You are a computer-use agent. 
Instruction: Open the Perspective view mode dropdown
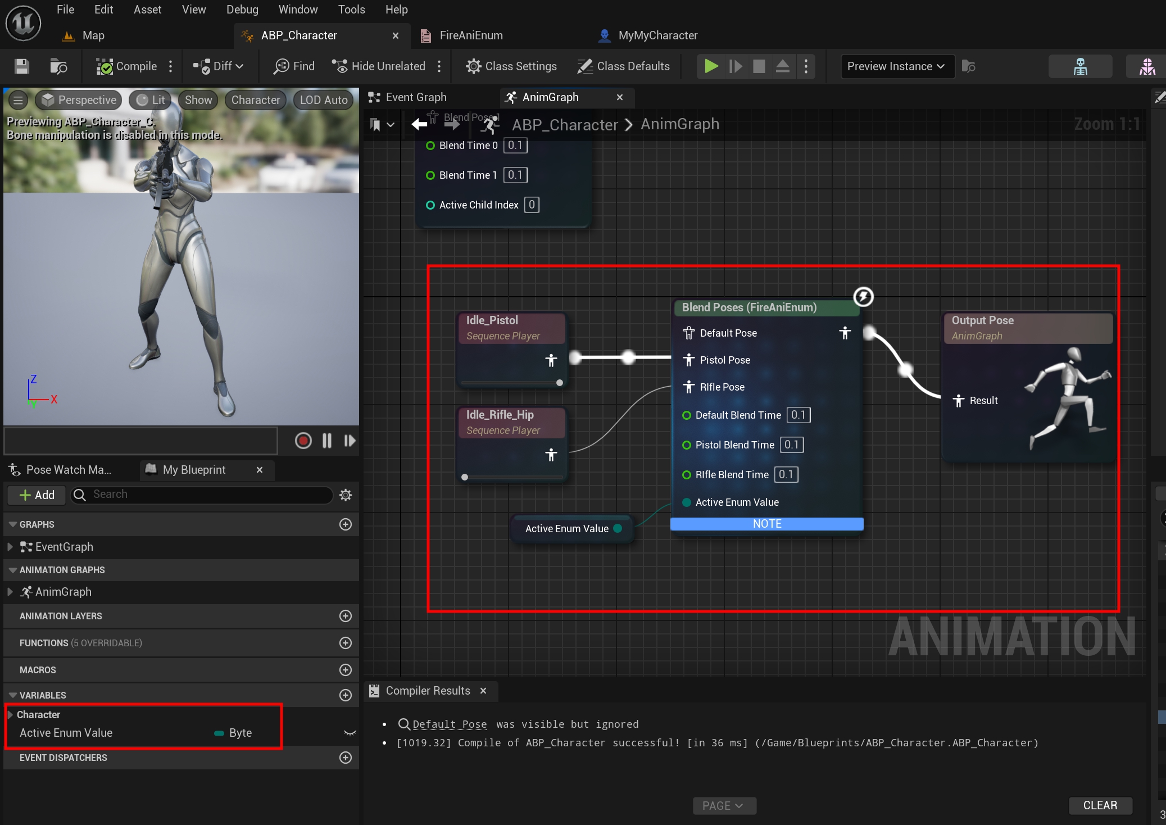pyautogui.click(x=79, y=100)
